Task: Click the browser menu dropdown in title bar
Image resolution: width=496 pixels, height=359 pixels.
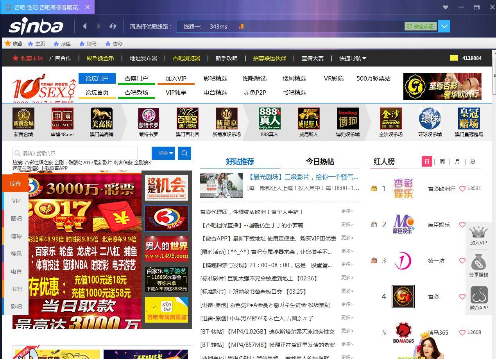Action: (445, 7)
